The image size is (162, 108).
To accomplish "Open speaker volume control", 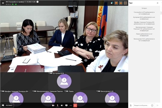I will (62, 105).
